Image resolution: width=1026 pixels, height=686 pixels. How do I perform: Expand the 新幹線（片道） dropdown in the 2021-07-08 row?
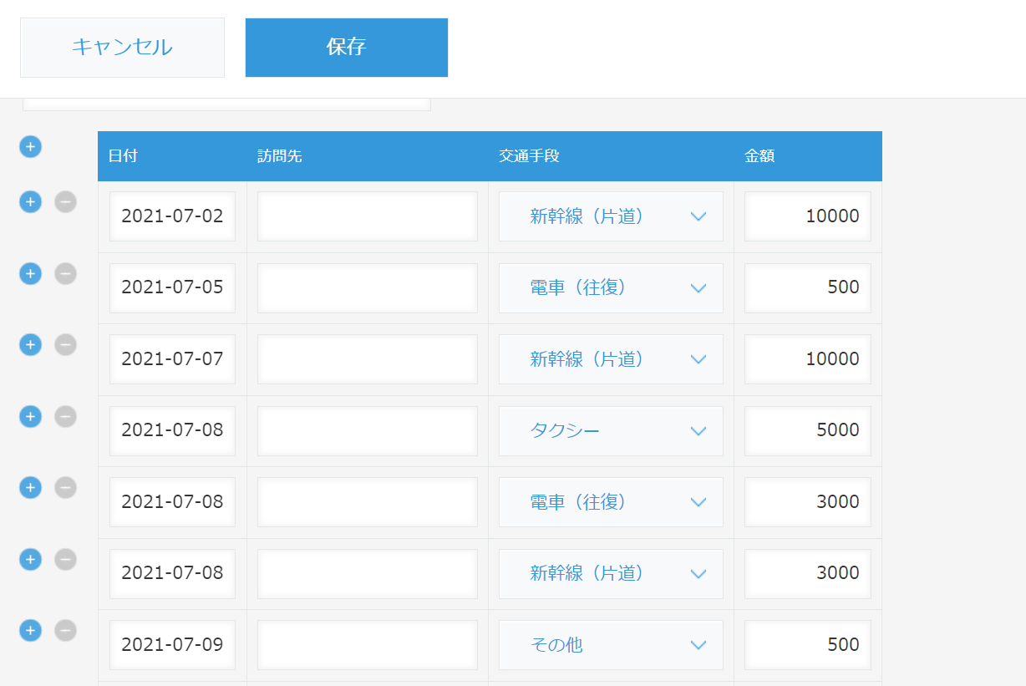(611, 574)
